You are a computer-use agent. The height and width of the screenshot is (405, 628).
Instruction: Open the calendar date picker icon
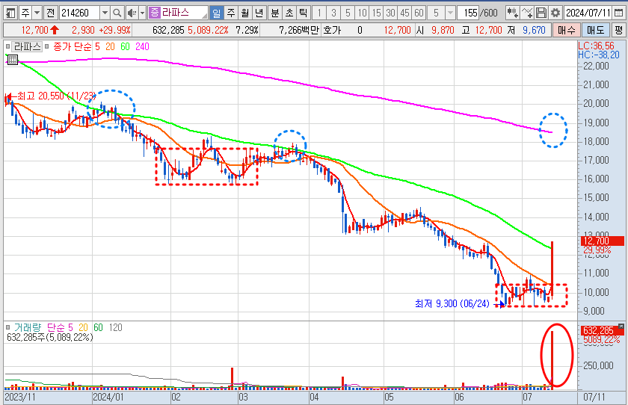coord(618,13)
